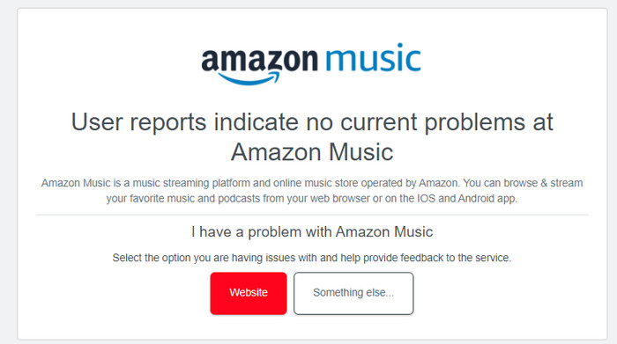Image resolution: width=617 pixels, height=344 pixels.
Task: Click the blue "music" word in logo
Action: 373,58
